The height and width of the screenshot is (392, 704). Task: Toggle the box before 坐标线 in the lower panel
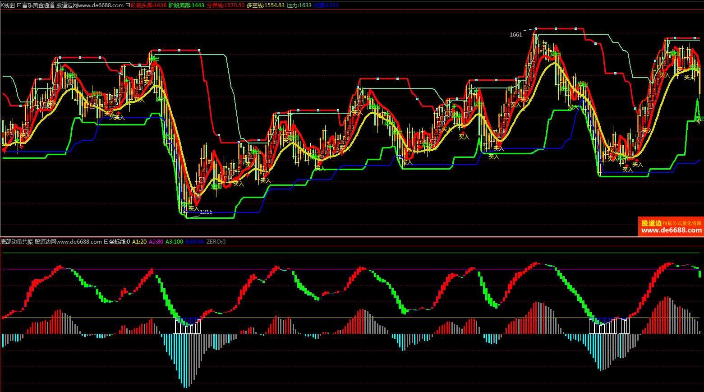pos(106,242)
